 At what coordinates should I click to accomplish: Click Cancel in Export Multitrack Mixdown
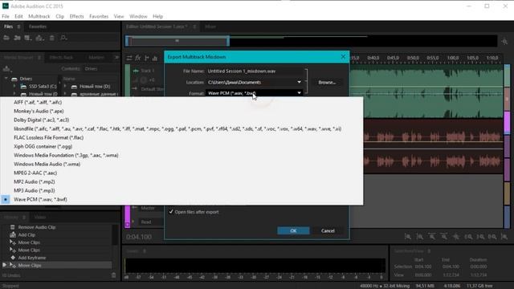pyautogui.click(x=328, y=230)
